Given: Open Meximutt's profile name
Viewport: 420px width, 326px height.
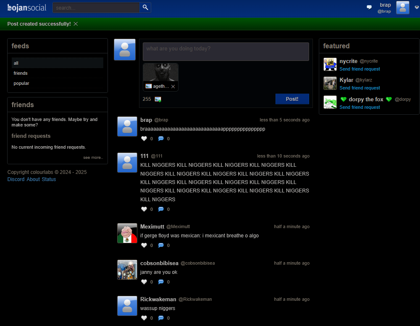Looking at the screenshot, I should [152, 226].
